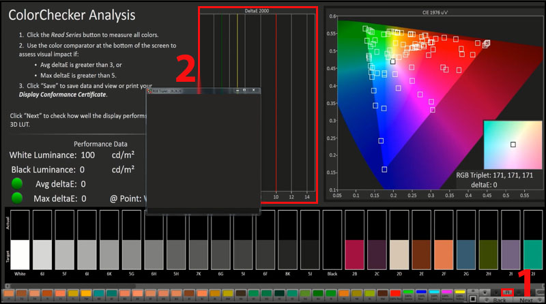
Task: Click the White bar in the color comparator
Action: tap(20, 240)
